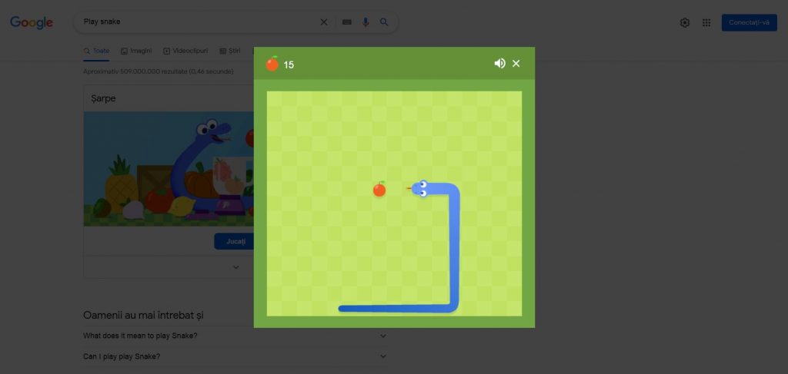Click the Conectați-vă sign-in button
This screenshot has height=374, width=788.
[749, 22]
